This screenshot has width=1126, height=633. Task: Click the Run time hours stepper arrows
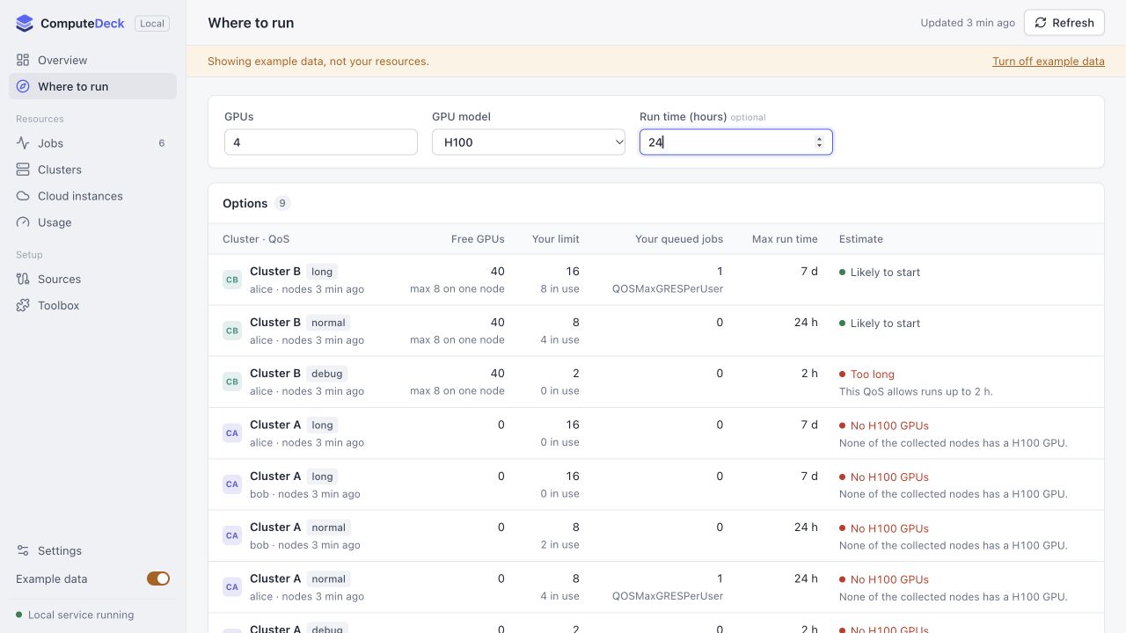[x=819, y=142]
